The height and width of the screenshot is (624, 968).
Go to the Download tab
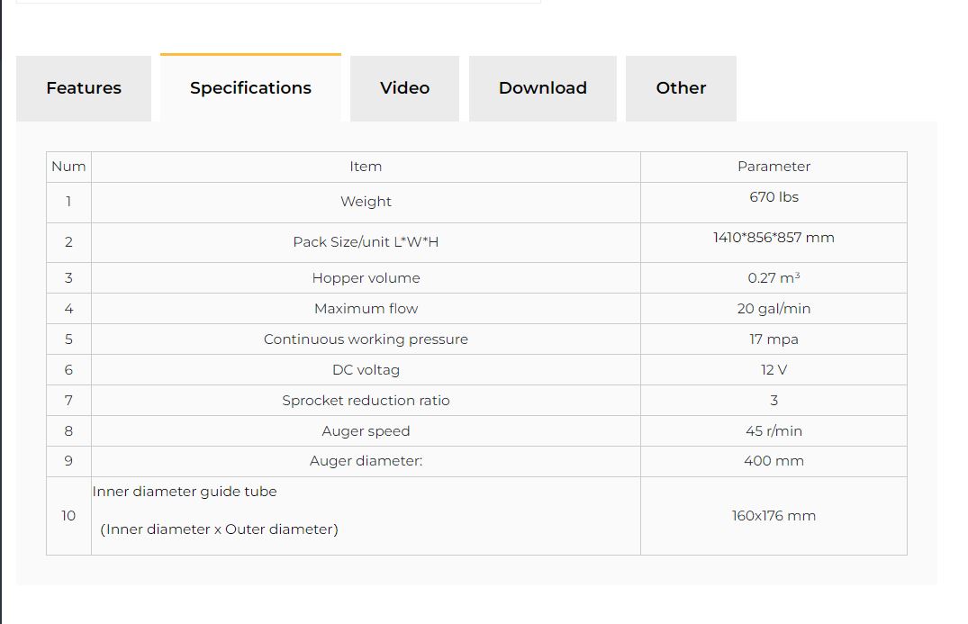click(x=542, y=88)
